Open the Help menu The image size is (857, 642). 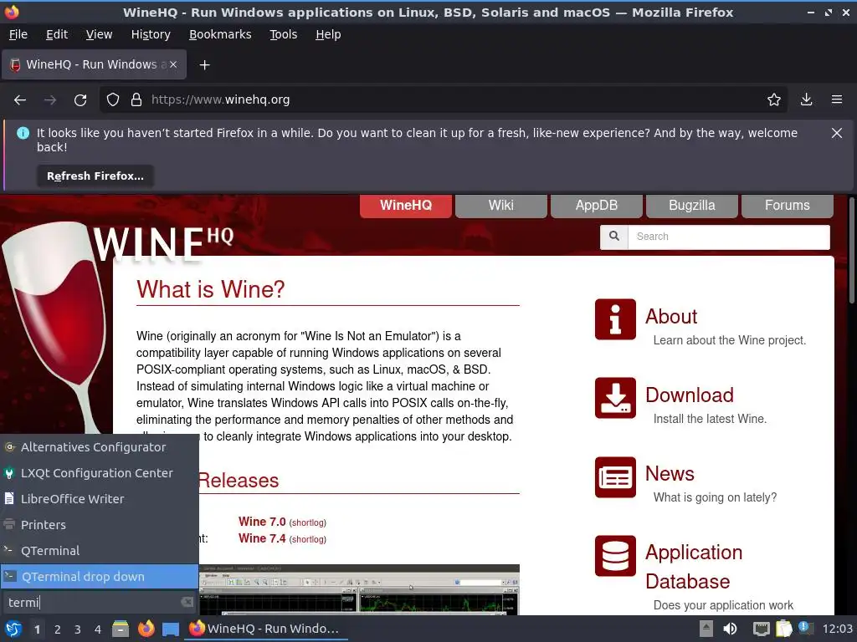pos(328,34)
